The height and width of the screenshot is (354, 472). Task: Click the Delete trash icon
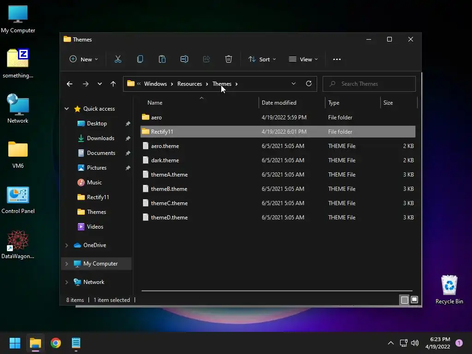coord(229,59)
